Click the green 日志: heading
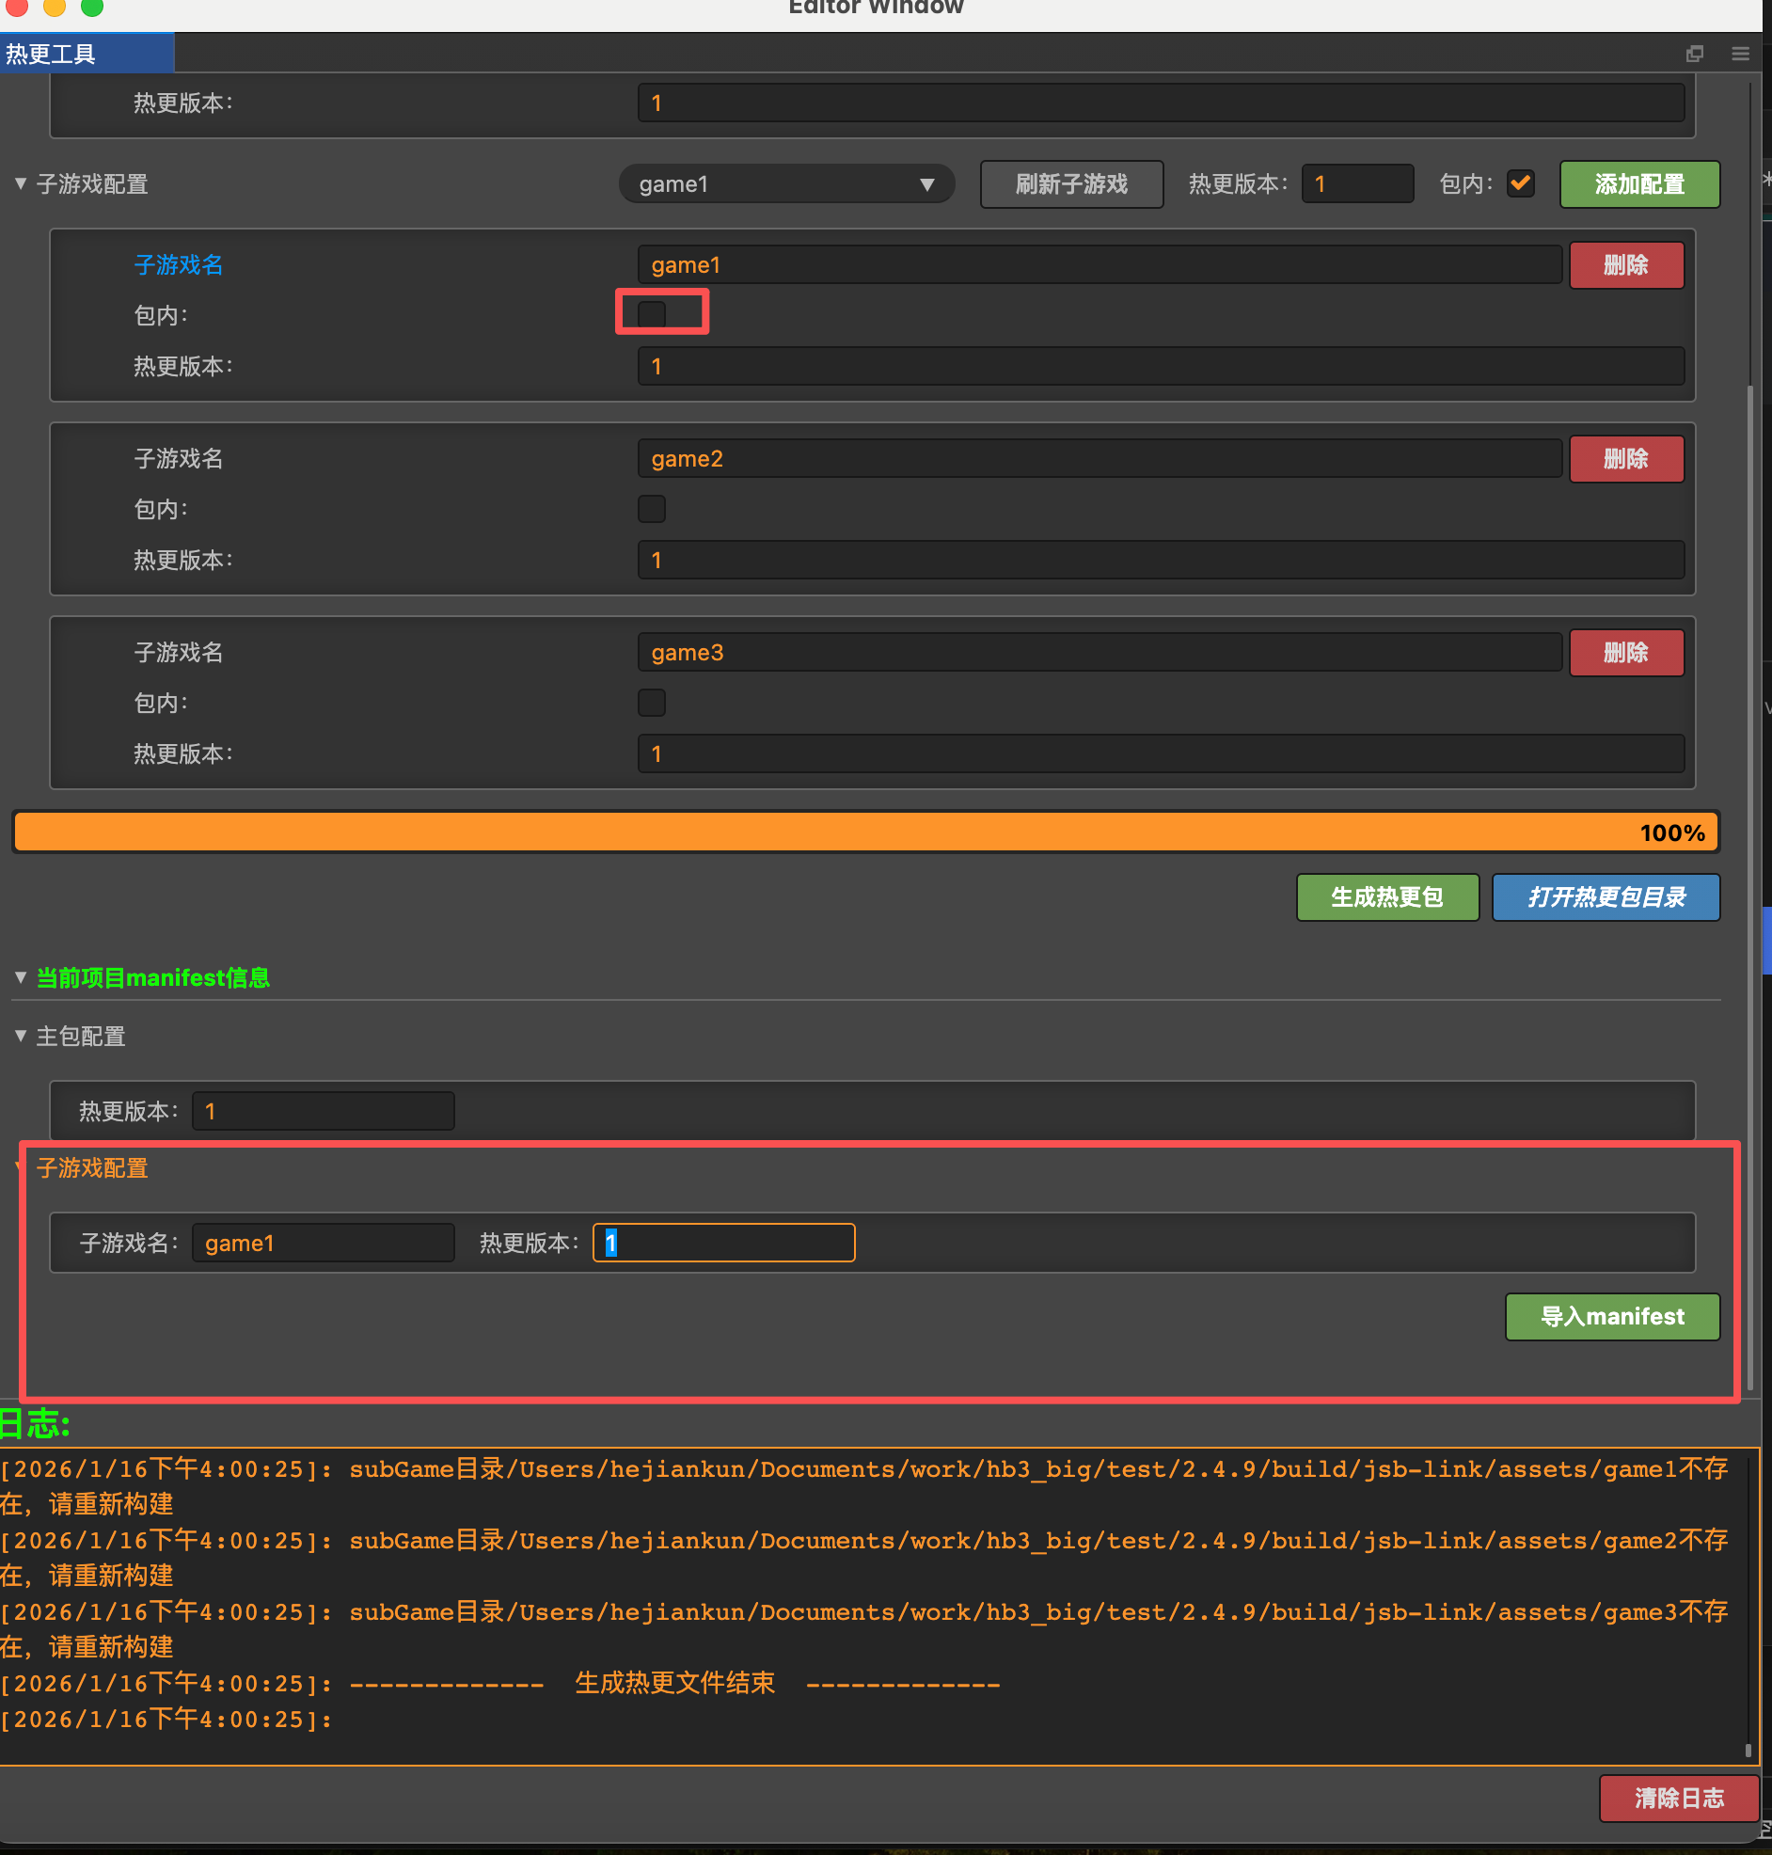Screen dimensions: 1772x1855 [35, 1424]
